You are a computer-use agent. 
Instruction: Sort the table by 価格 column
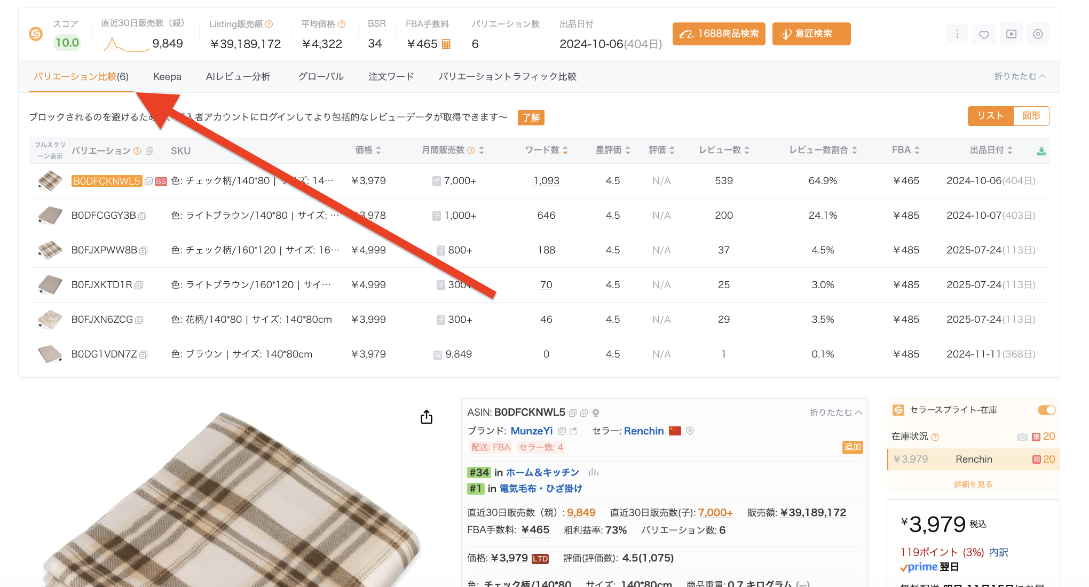368,150
